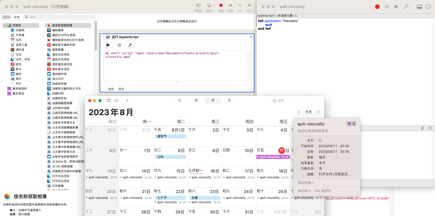Image resolution: width=435 pixels, height=216 pixels.
Task: Switch calendar to week (周) view
Action: [196, 101]
